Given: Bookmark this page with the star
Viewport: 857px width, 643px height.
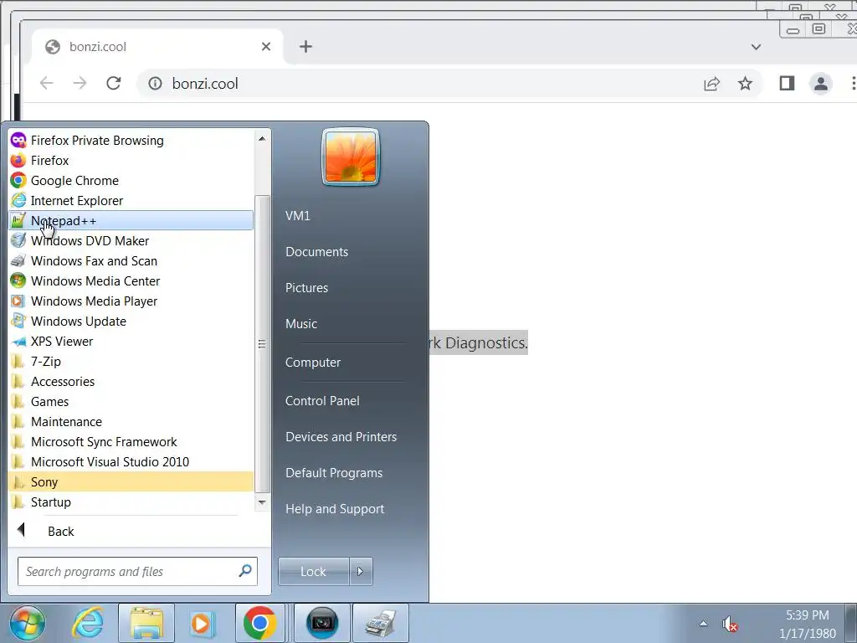Looking at the screenshot, I should coord(745,84).
